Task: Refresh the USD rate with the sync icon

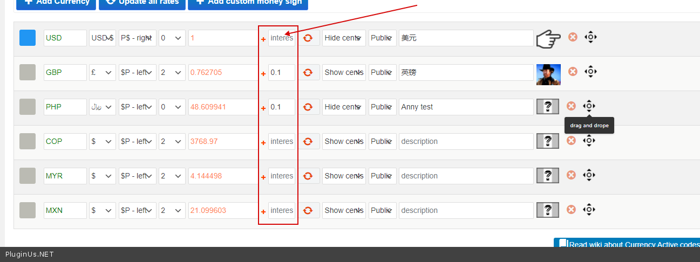Action: [x=308, y=38]
